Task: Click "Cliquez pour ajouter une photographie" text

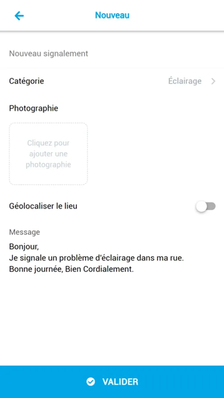Action: point(49,154)
